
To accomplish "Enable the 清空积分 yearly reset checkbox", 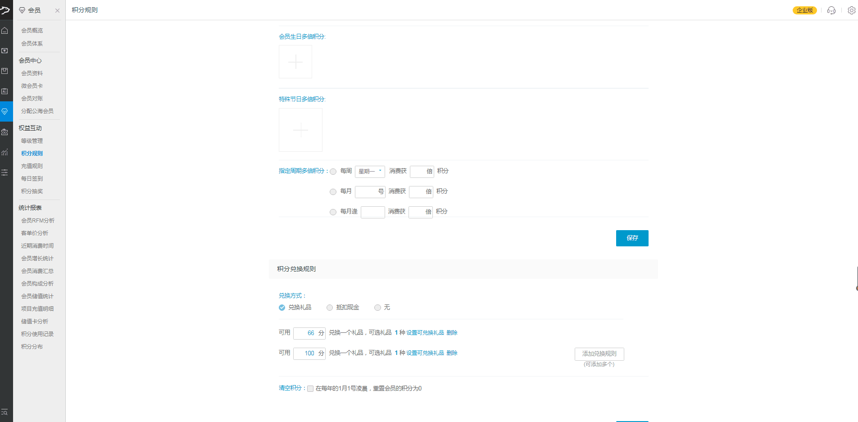I will point(310,389).
